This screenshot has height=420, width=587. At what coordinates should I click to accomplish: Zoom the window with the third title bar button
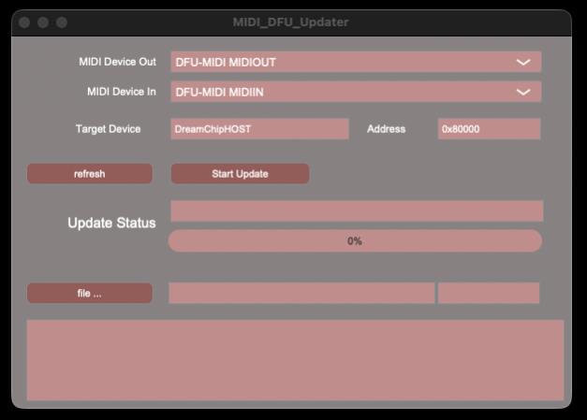pyautogui.click(x=62, y=22)
